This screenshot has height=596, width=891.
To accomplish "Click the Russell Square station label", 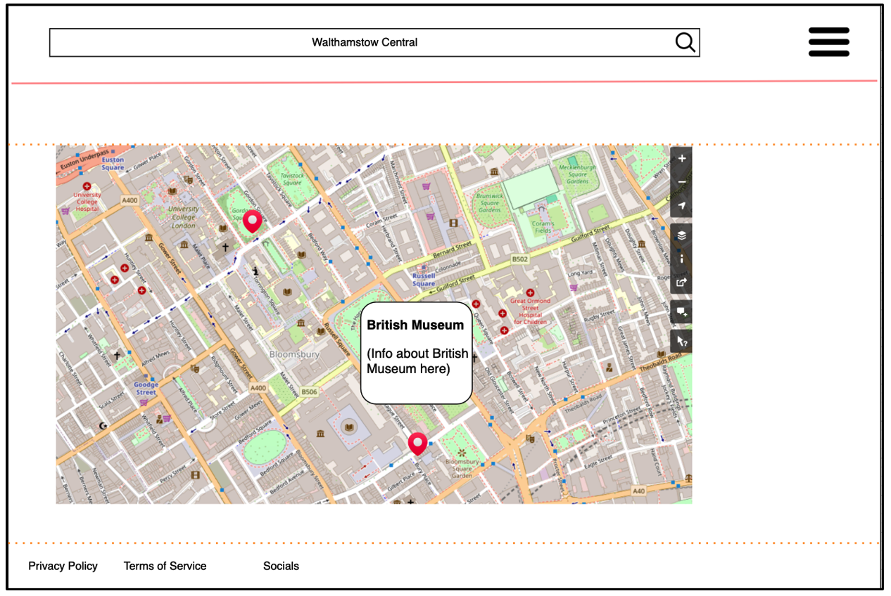I will click(x=424, y=280).
